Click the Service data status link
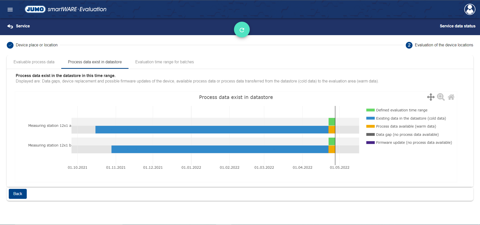The width and height of the screenshot is (480, 225). point(457,26)
